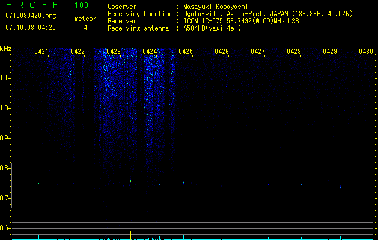Click the 0430 time axis label
Image resolution: width=378 pixels, height=240 pixels.
[x=366, y=52]
